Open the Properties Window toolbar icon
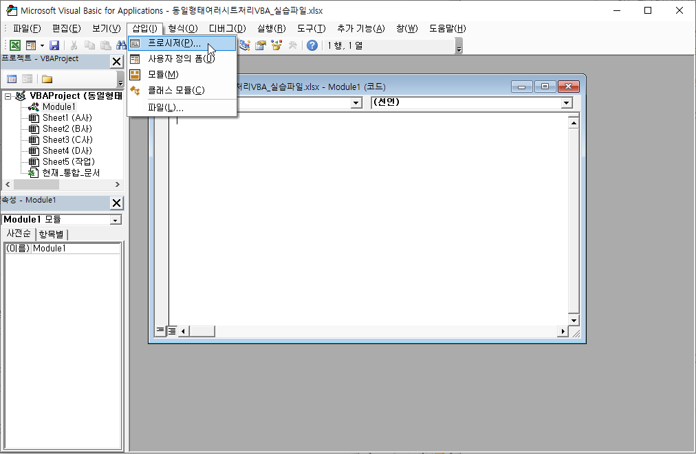Viewport: 696px width, 454px height. click(x=261, y=45)
